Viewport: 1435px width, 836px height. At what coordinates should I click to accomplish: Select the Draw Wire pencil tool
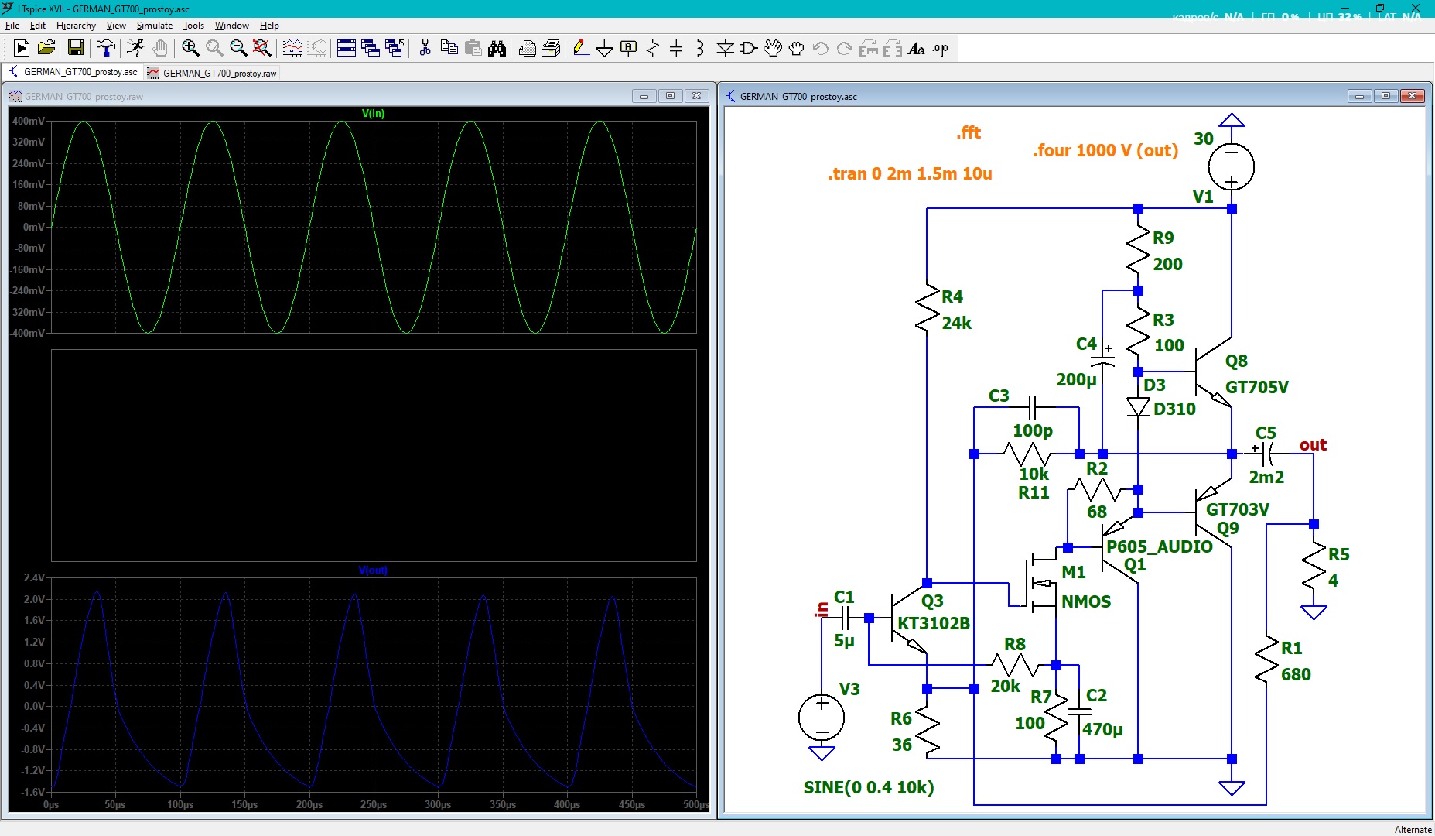(x=581, y=49)
